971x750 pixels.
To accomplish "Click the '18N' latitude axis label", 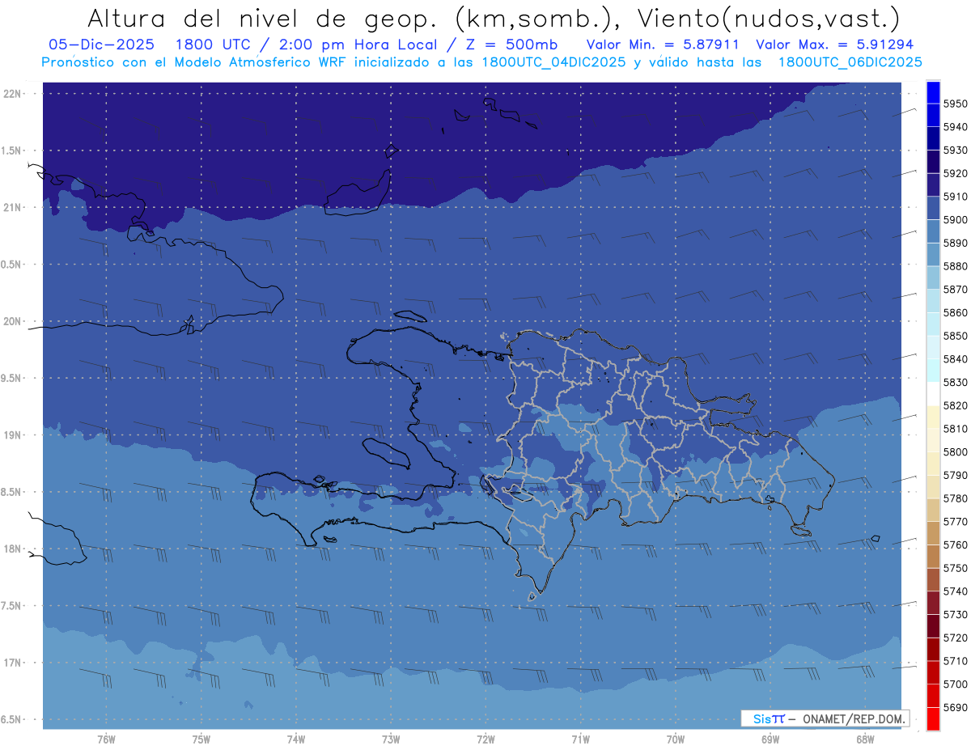I will (x=12, y=549).
